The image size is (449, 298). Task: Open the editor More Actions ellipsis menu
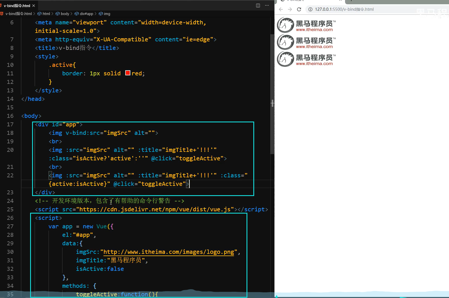tap(267, 5)
